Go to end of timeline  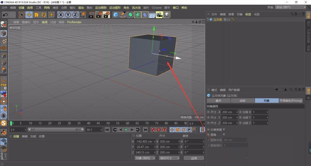145,130
